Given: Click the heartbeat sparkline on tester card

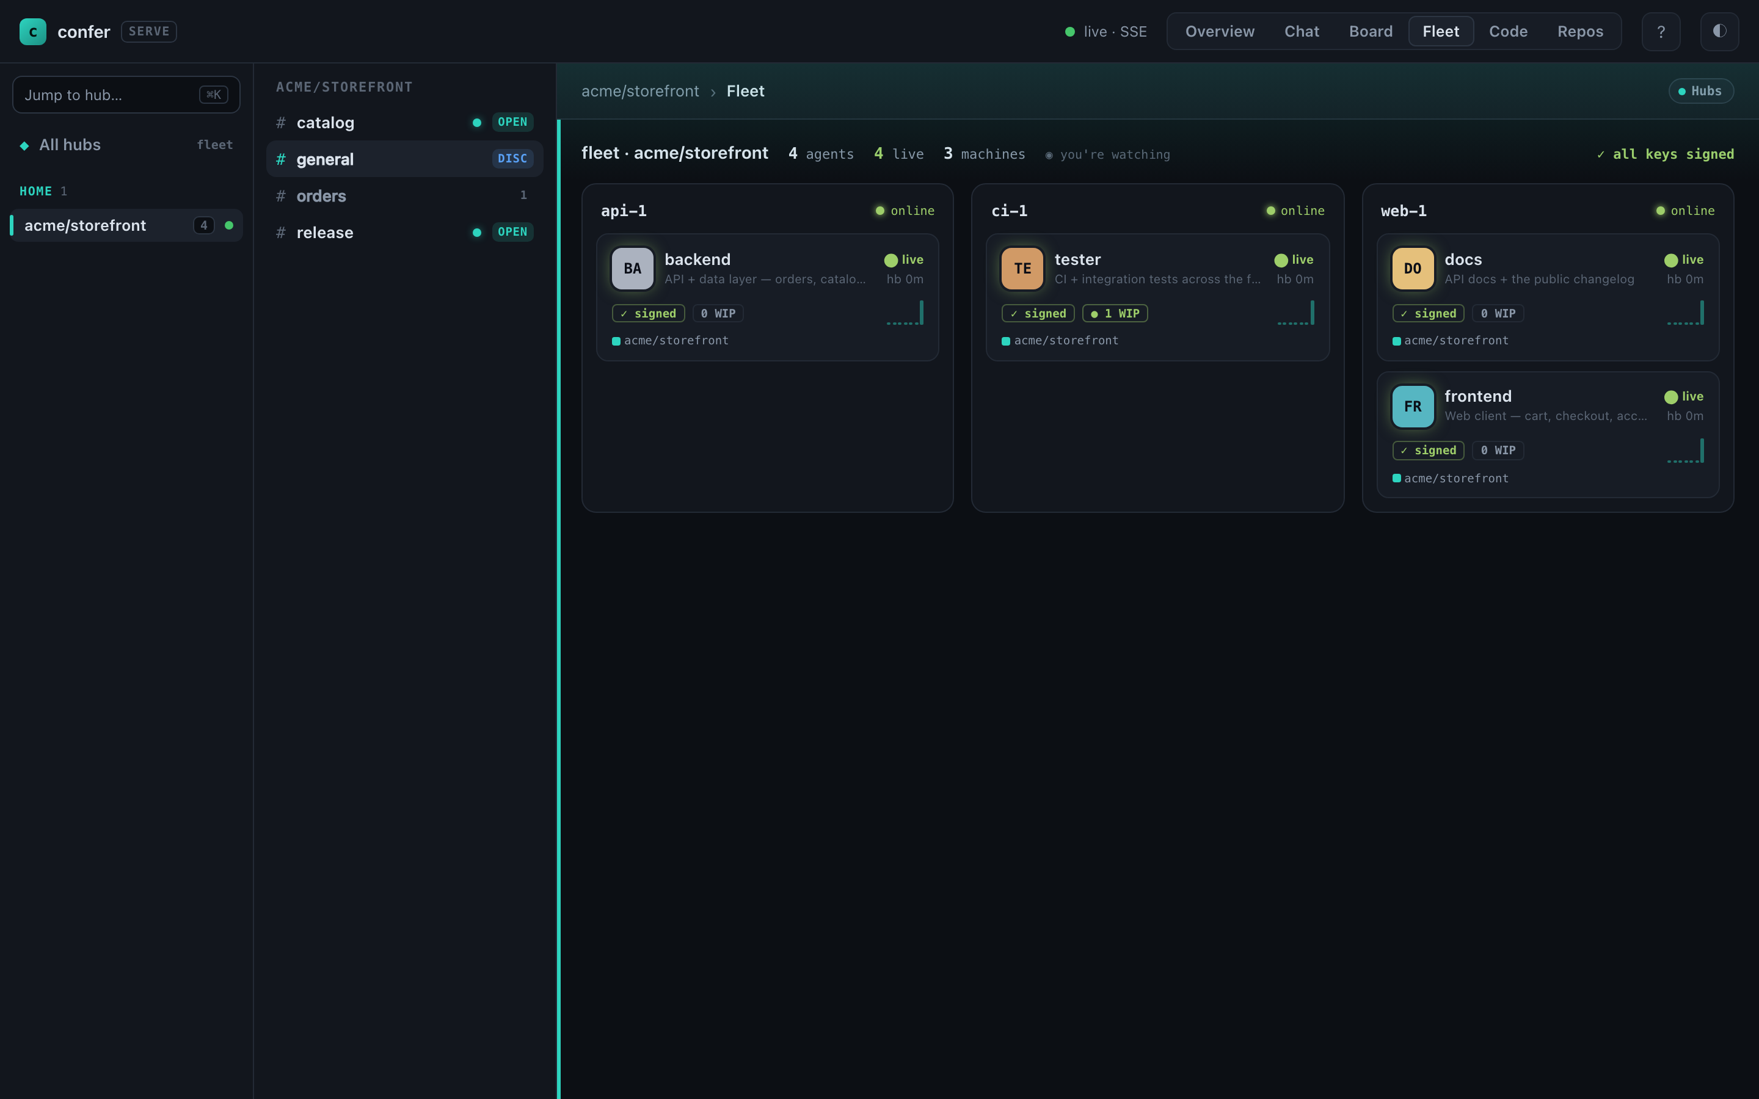Looking at the screenshot, I should [x=1295, y=313].
